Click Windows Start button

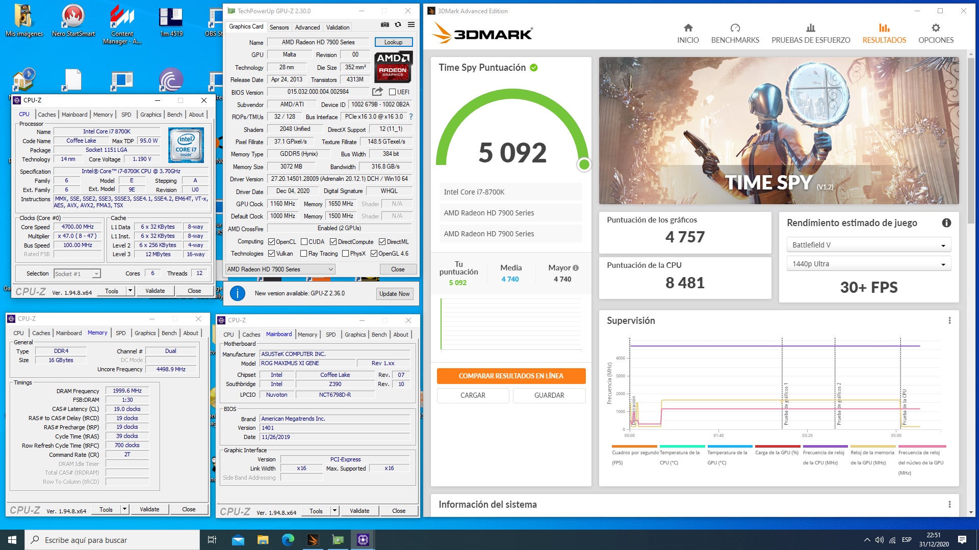[x=12, y=540]
